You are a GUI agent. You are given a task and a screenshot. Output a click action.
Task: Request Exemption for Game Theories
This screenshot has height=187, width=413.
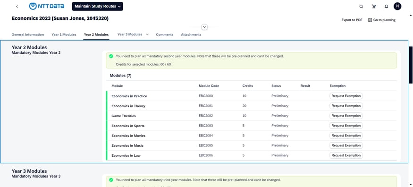click(346, 116)
